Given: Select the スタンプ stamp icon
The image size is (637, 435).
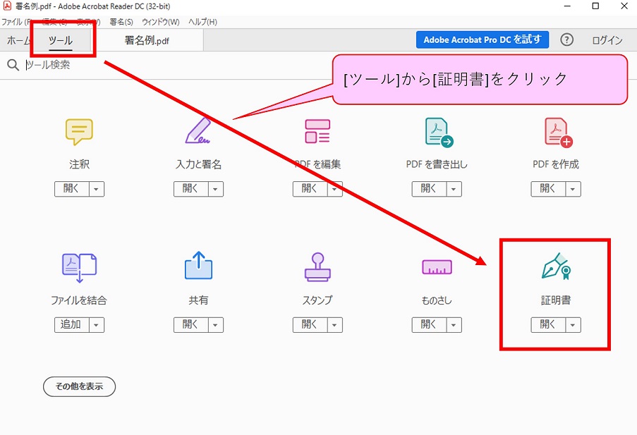Looking at the screenshot, I should click(x=317, y=267).
